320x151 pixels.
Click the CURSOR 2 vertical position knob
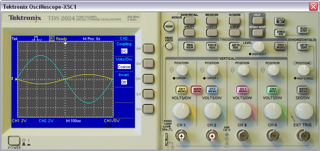212,70
